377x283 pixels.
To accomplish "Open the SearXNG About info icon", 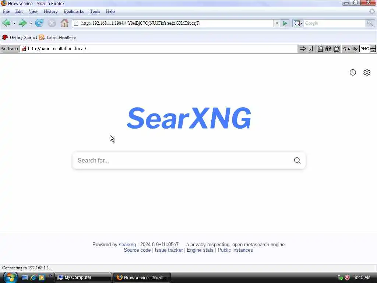I will (x=353, y=73).
